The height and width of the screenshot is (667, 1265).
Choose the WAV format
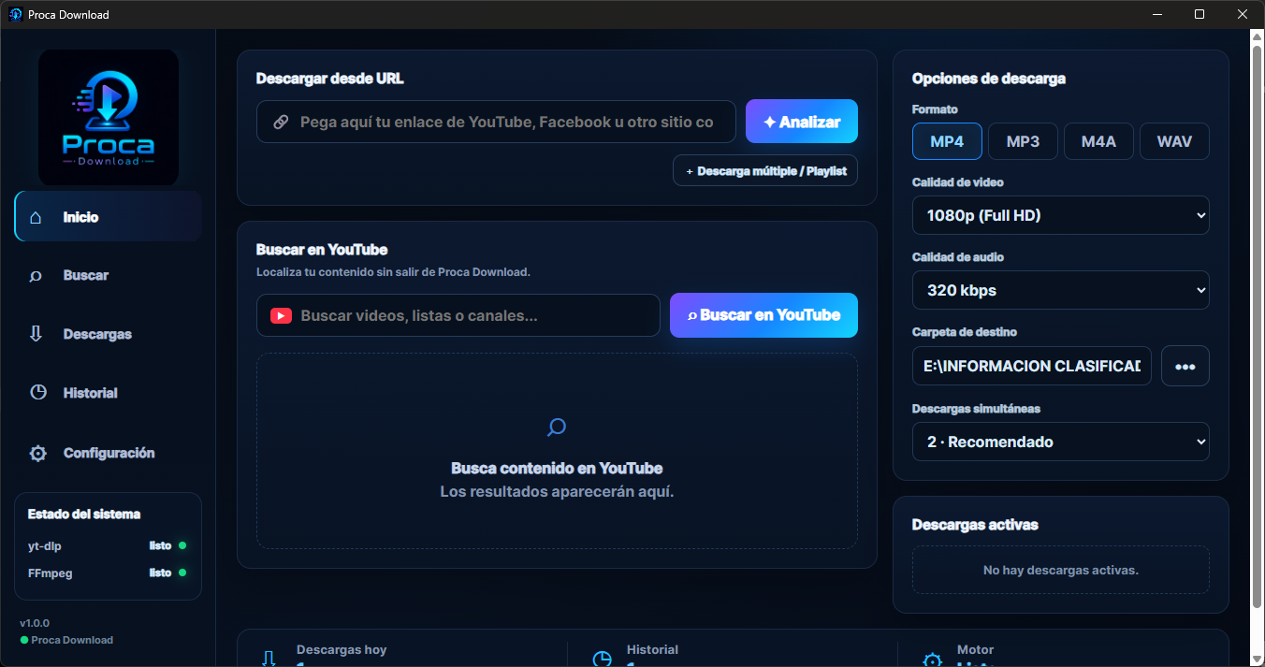pos(1174,141)
